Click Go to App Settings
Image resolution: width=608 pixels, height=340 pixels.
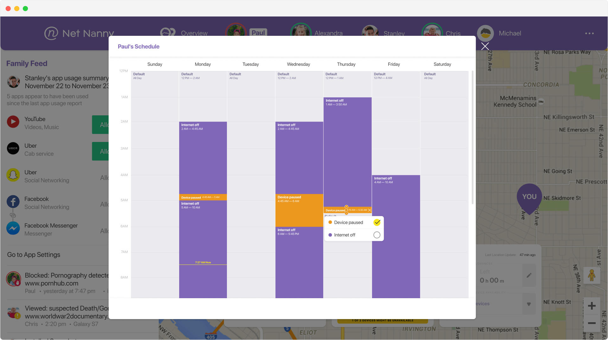click(x=34, y=255)
